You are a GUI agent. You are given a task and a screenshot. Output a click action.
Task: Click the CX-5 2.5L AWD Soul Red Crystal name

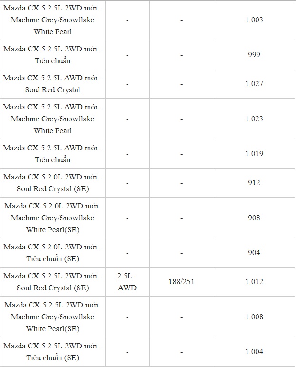(52, 84)
